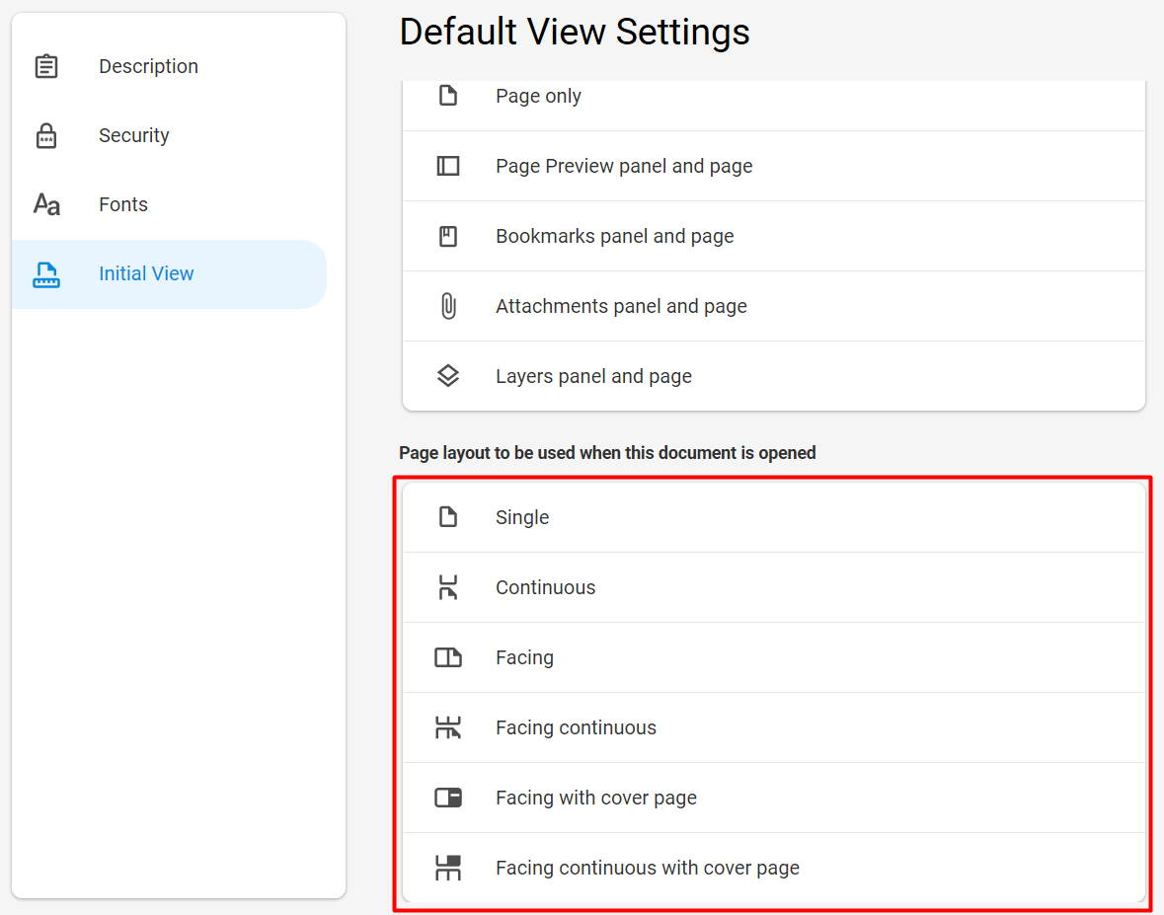Select the Initial View section
The image size is (1164, 915).
point(169,273)
